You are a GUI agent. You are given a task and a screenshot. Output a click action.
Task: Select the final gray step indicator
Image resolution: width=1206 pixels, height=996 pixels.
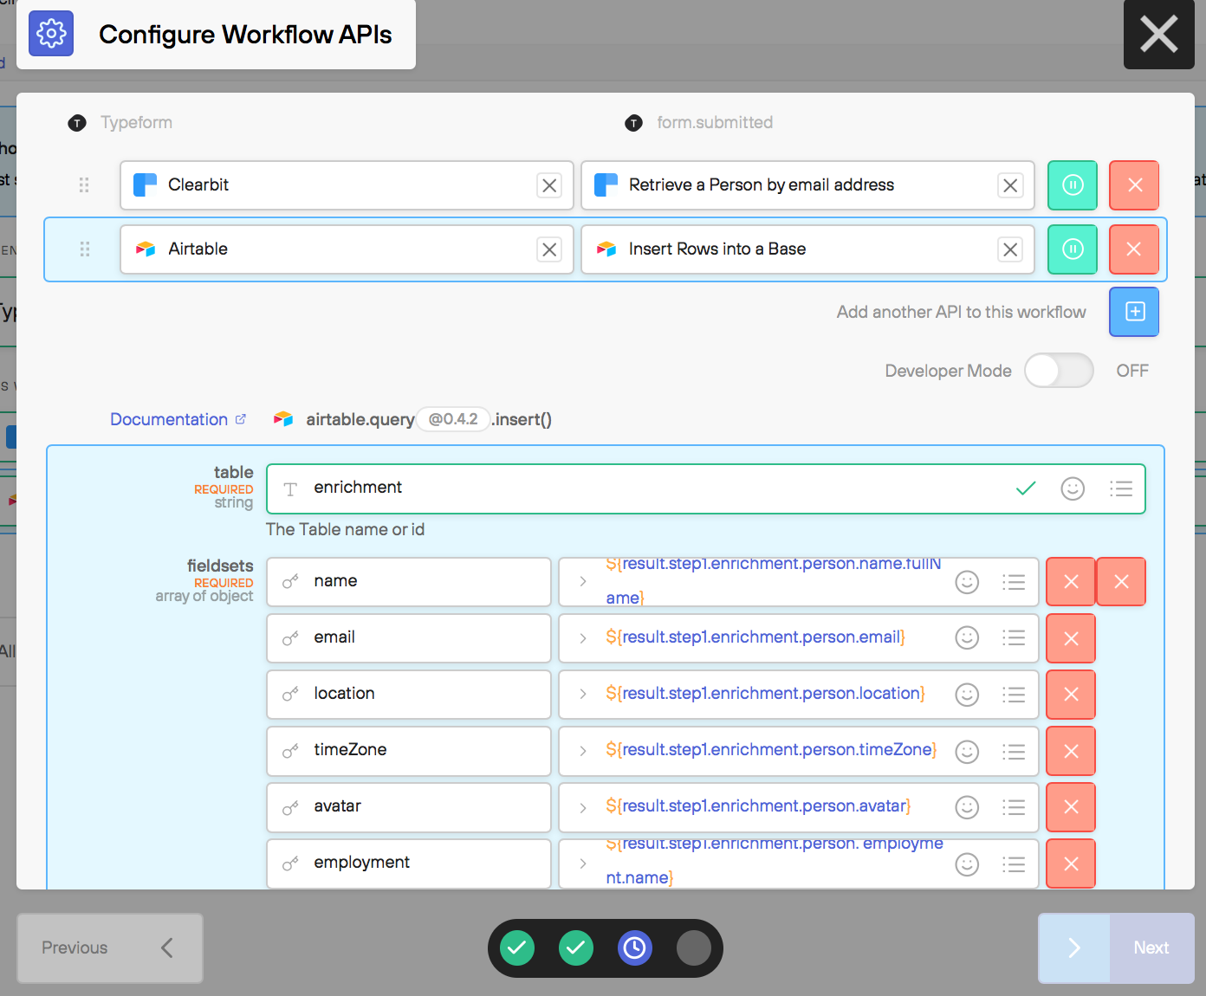694,948
